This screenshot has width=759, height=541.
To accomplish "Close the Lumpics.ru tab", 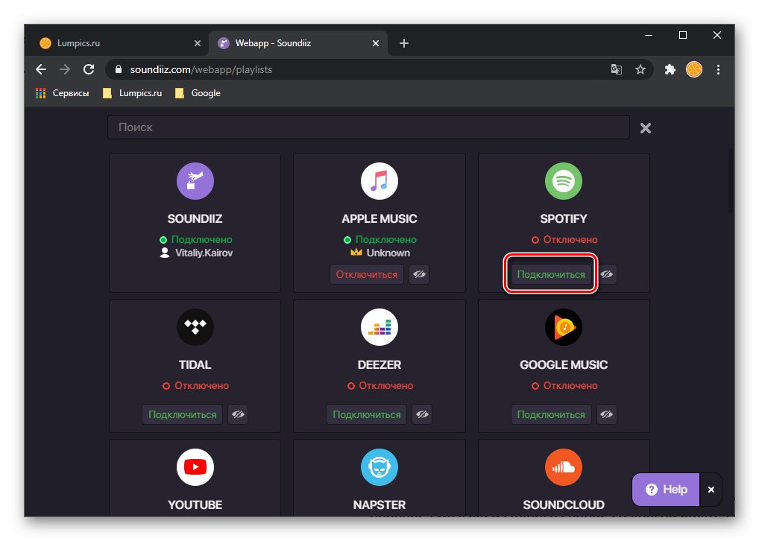I will click(x=198, y=43).
